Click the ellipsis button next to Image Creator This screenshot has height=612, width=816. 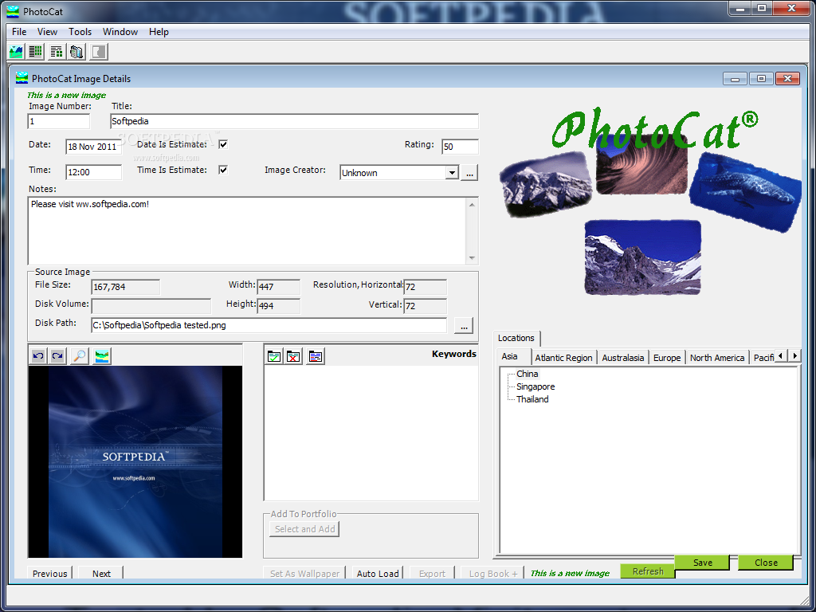click(469, 173)
